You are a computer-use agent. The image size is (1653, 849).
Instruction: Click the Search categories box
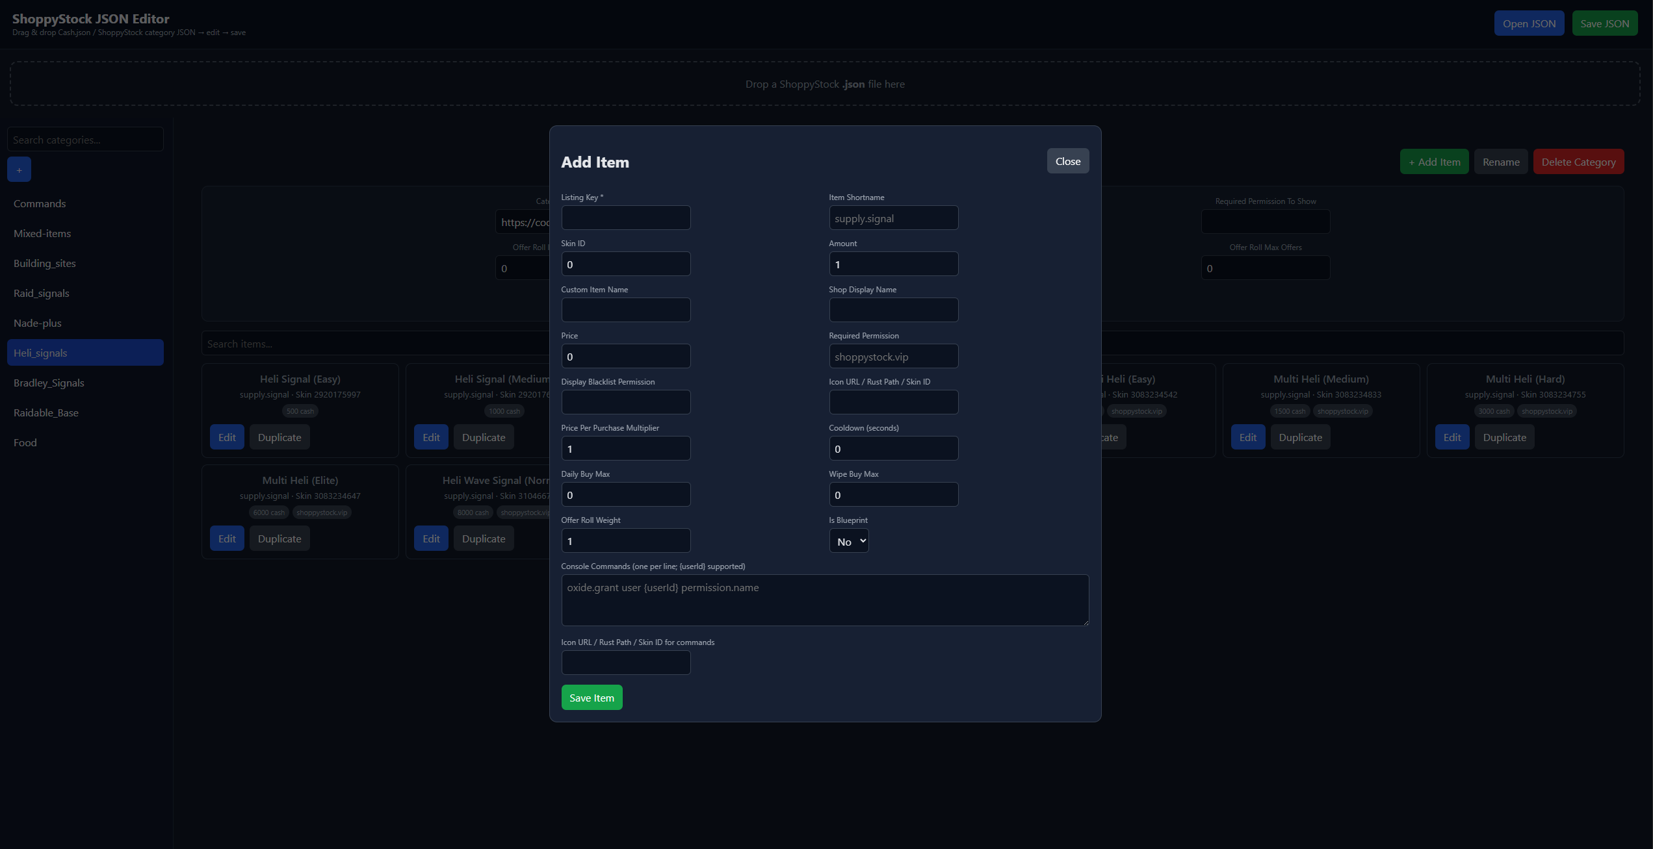point(85,139)
